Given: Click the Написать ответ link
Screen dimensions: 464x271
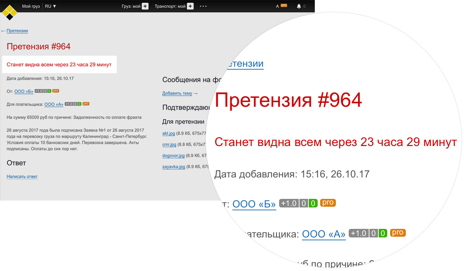Looking at the screenshot, I should [x=22, y=176].
